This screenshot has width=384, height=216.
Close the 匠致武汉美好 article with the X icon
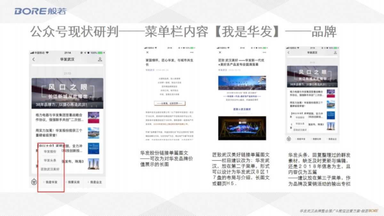pos(220,52)
